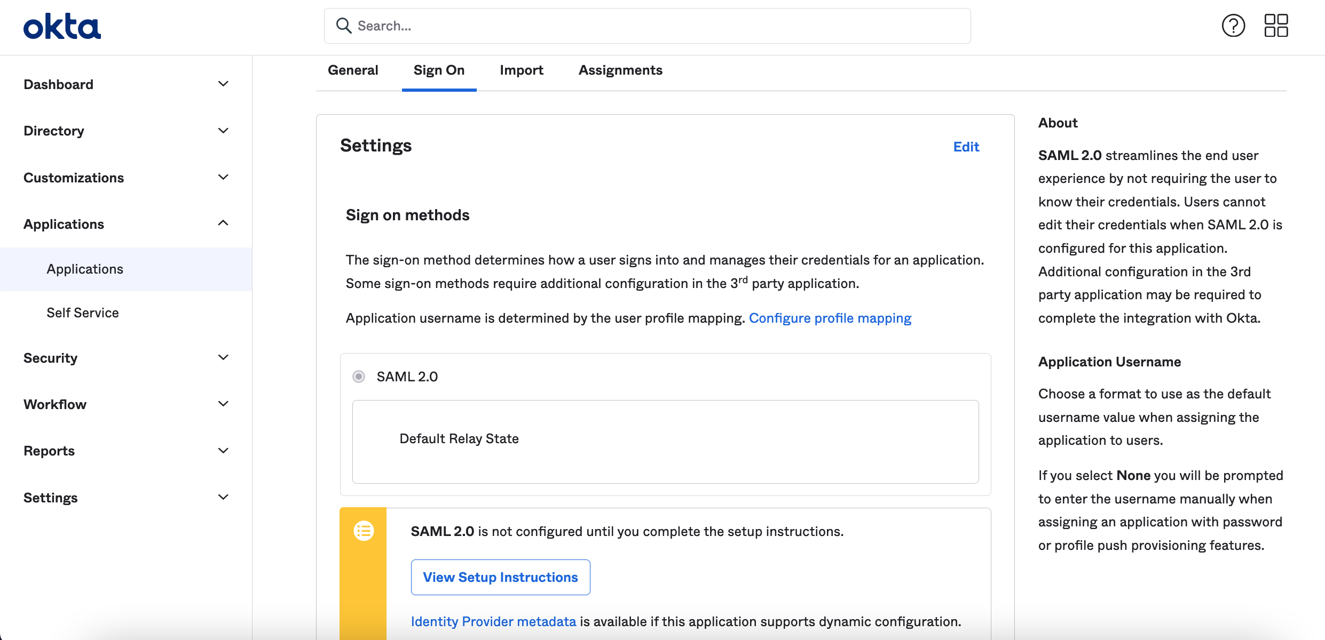Image resolution: width=1325 pixels, height=640 pixels.
Task: Open the apps grid icon
Action: [x=1276, y=26]
